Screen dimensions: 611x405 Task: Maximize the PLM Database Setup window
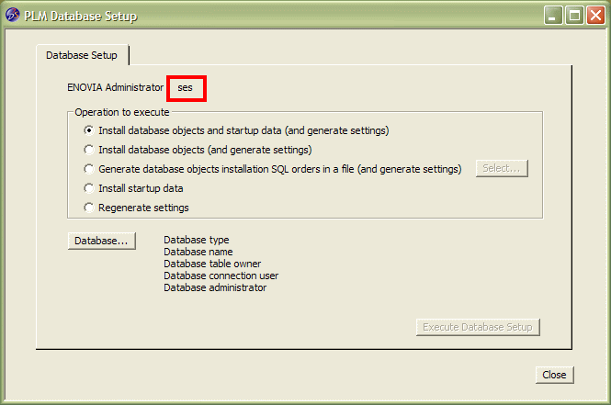(573, 15)
